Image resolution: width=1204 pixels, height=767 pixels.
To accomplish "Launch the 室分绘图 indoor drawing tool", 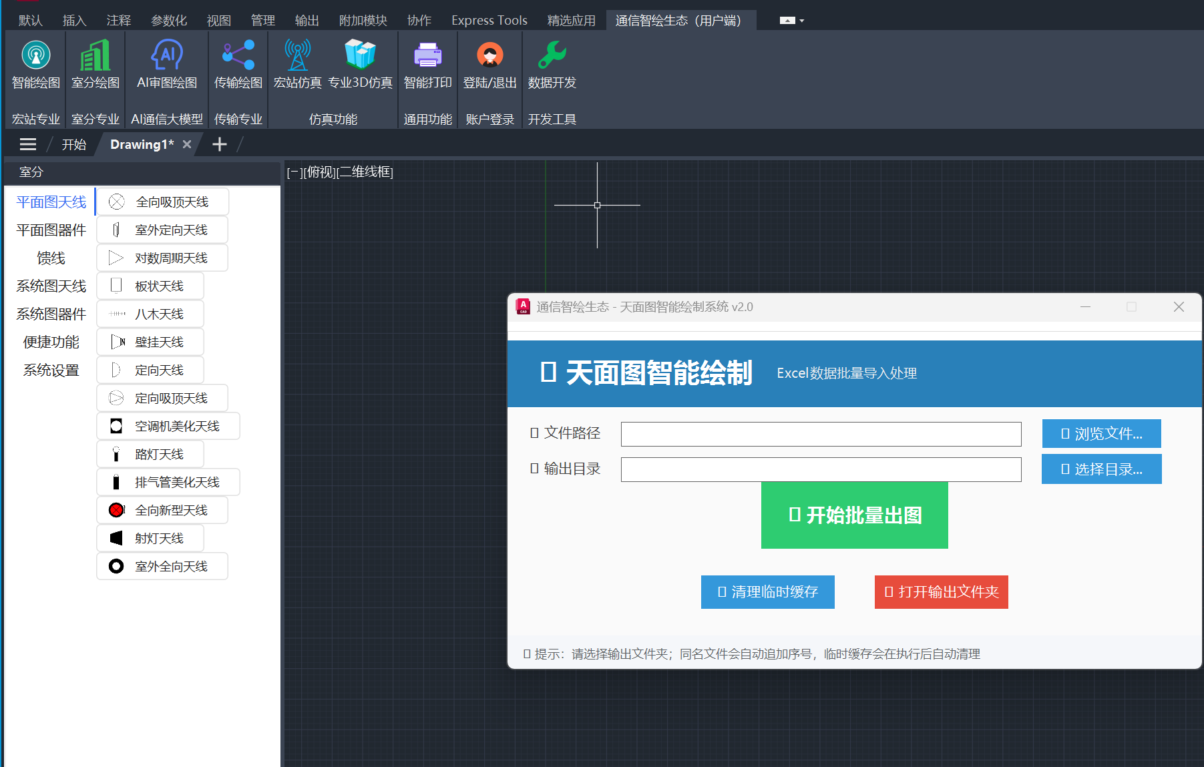I will [x=95, y=64].
